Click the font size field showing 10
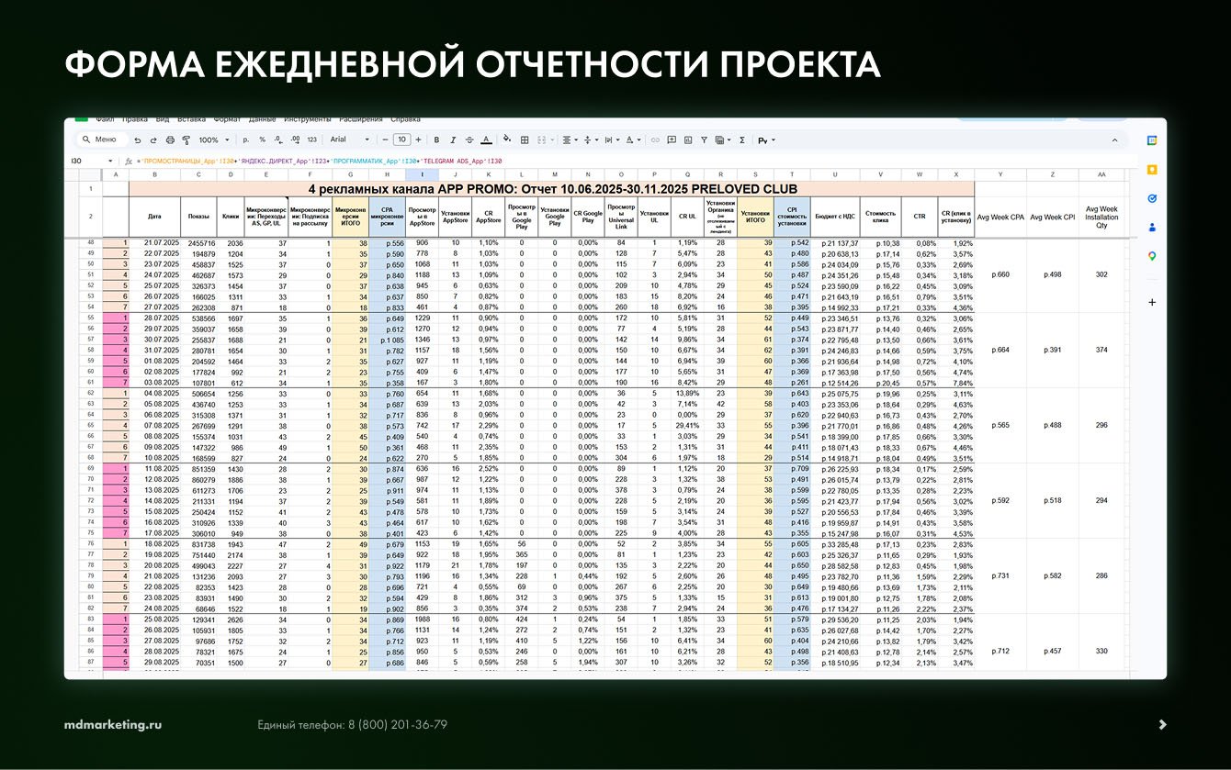The width and height of the screenshot is (1231, 770). coord(401,140)
